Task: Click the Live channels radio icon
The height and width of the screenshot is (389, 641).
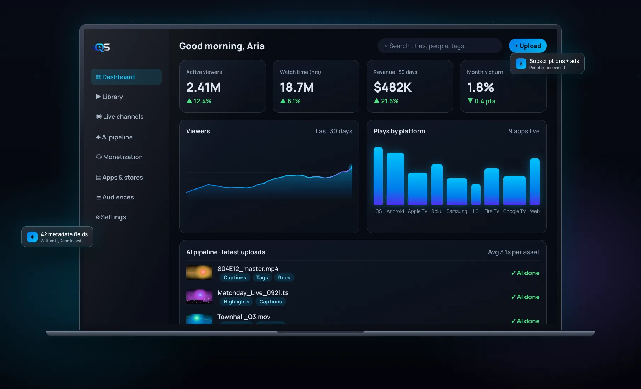Action: [x=99, y=116]
